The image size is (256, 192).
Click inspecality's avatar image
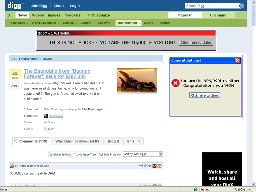[x=12, y=166]
